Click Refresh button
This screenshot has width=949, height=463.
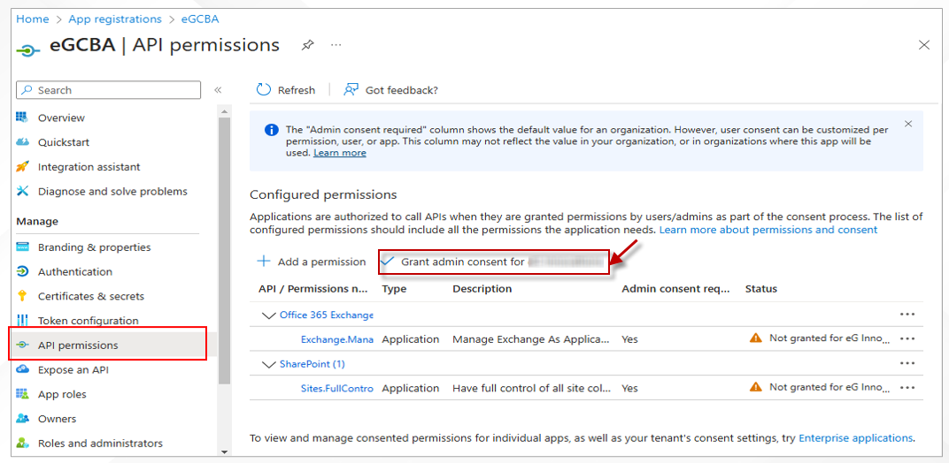coord(286,90)
